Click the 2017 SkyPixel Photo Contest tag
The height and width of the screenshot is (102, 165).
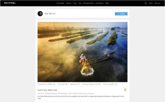(76, 93)
